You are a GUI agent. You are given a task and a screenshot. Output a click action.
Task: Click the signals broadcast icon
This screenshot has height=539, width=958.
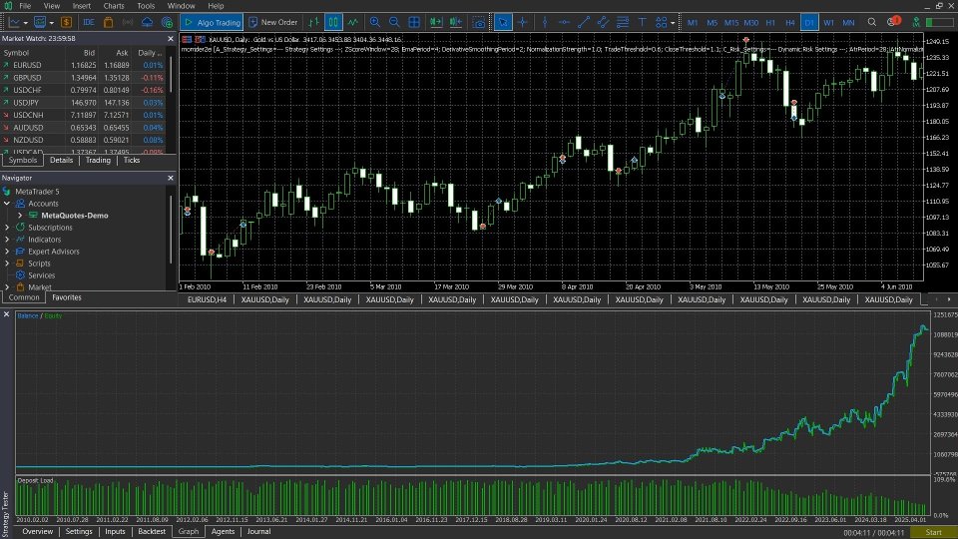coord(128,23)
